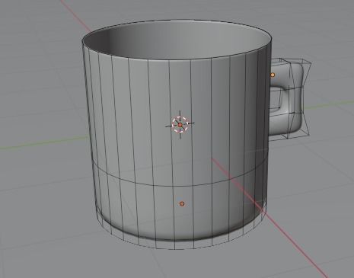The image size is (354, 278).
Task: Select the inner surface of the mug
Action: pos(177,40)
